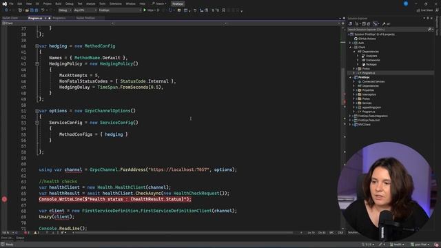Select FirstGrpc.Tests.Integration project
This screenshot has width=441, height=248.
[x=373, y=116]
